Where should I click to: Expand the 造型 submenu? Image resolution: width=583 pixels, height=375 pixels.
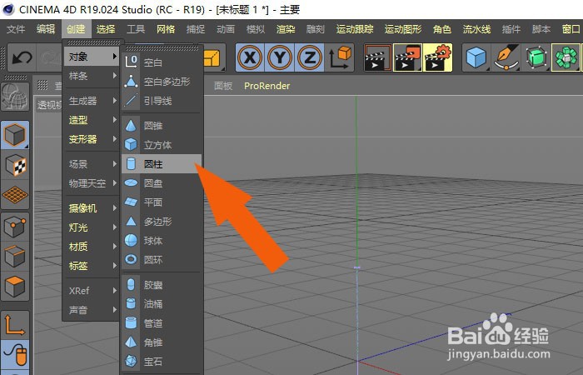pyautogui.click(x=92, y=120)
